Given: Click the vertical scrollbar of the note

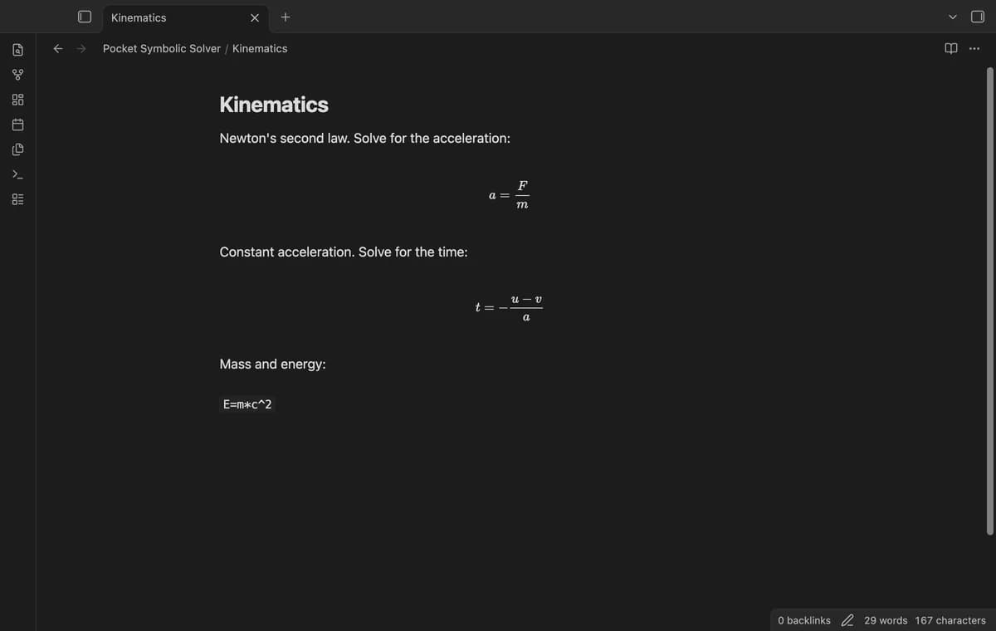Looking at the screenshot, I should click(x=989, y=301).
